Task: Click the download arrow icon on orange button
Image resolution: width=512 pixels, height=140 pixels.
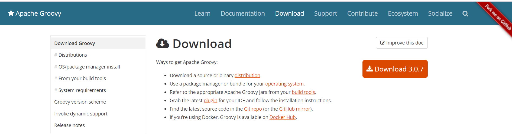Action: click(370, 69)
